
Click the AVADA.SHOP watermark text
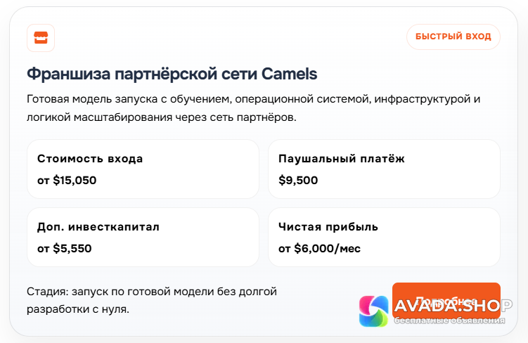point(452,306)
